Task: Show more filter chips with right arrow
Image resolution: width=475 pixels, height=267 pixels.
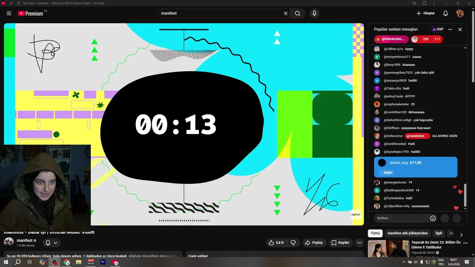Action: point(461,234)
